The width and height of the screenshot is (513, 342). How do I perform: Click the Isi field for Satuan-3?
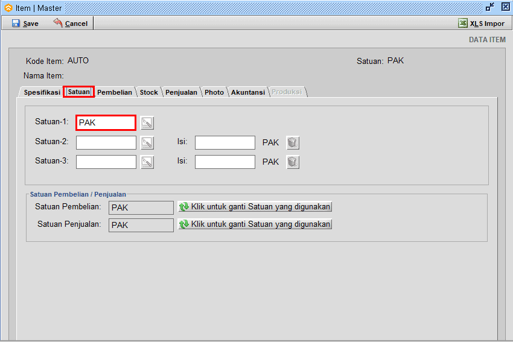tap(225, 162)
